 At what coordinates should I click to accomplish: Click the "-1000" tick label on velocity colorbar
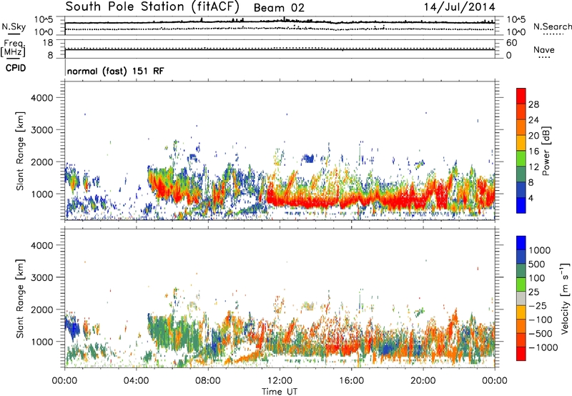point(543,347)
